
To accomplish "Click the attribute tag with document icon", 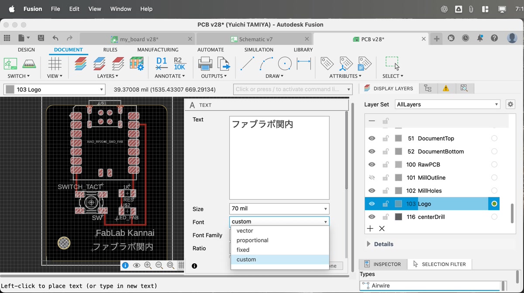I will pyautogui.click(x=364, y=64).
